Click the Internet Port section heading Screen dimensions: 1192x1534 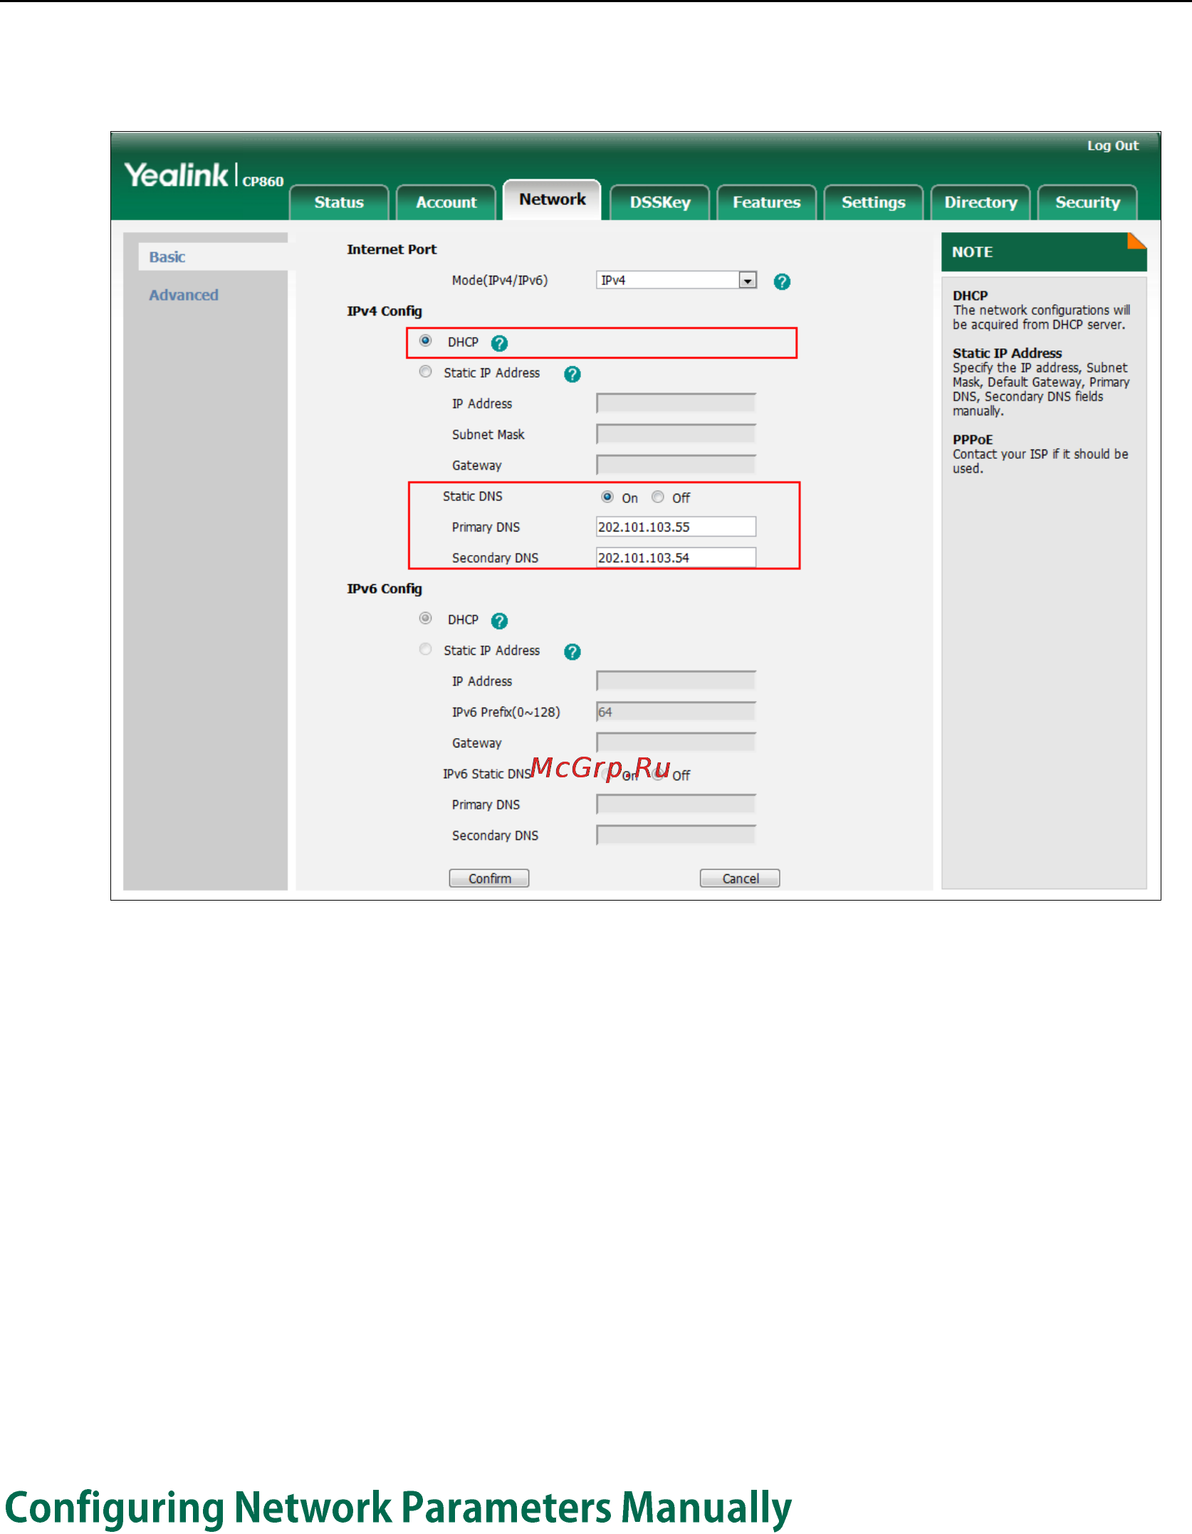tap(392, 249)
